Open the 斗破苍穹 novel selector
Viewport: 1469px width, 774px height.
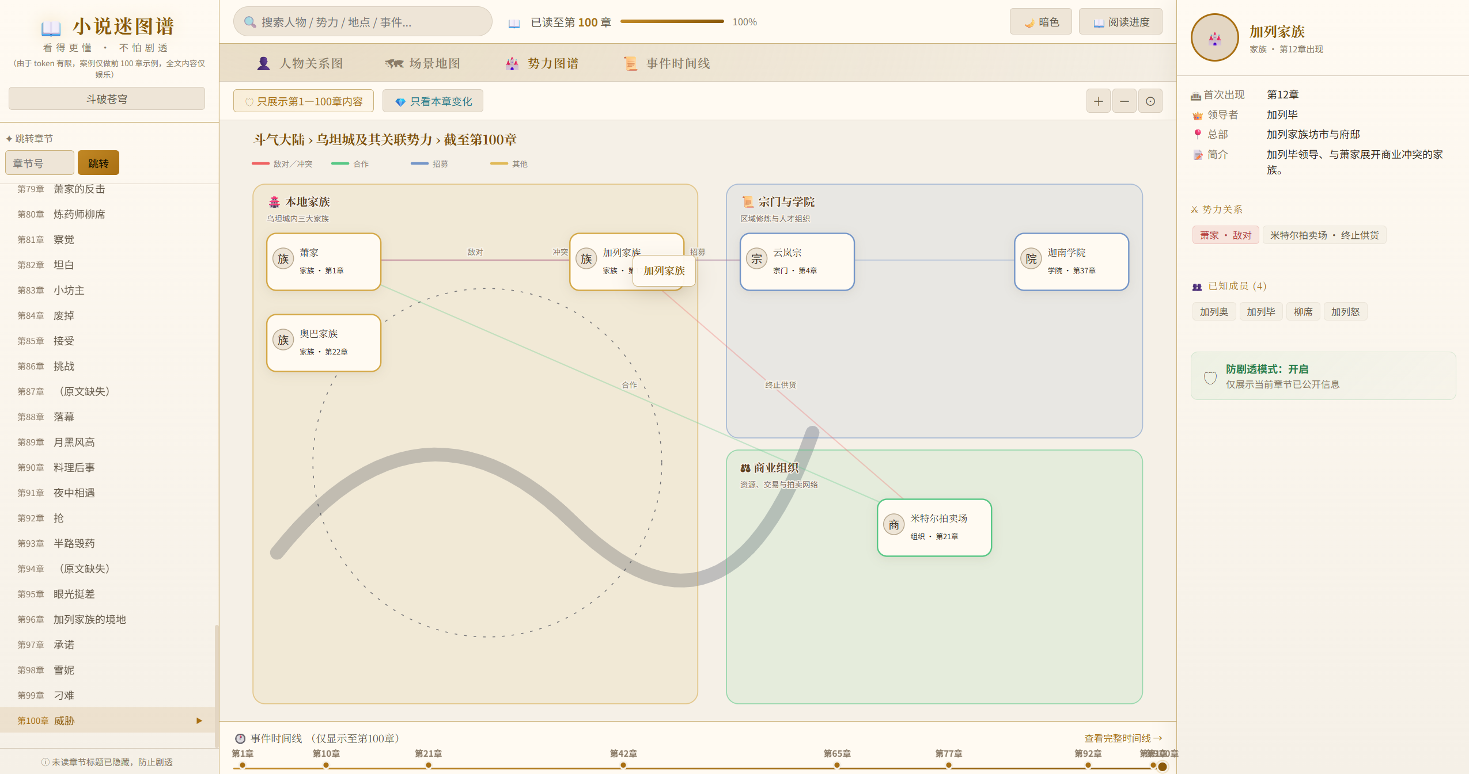pos(107,99)
